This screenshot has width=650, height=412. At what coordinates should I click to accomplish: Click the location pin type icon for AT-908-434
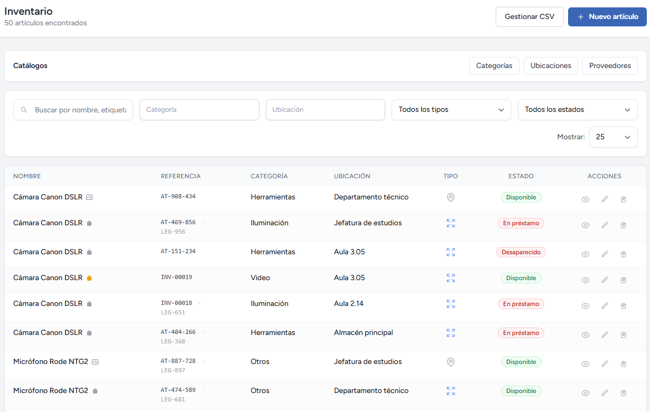[451, 197]
